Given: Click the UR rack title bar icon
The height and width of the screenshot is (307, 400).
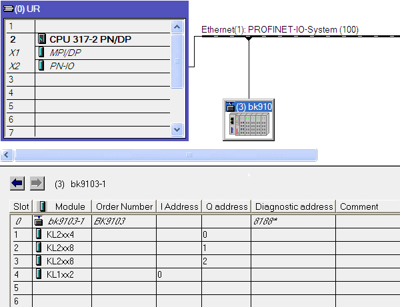Looking at the screenshot, I should point(9,9).
